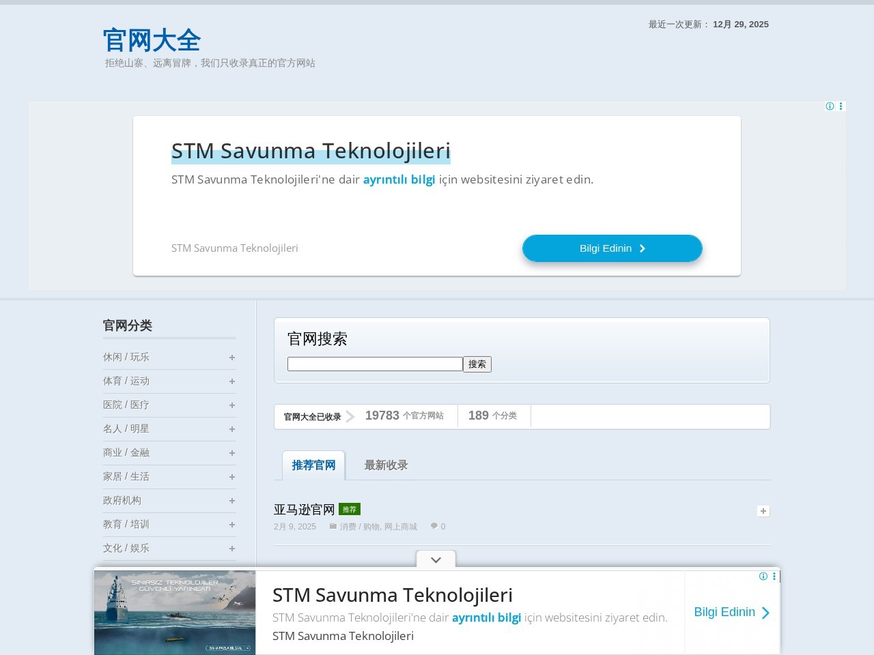Open the 政府机构 category link

click(122, 500)
